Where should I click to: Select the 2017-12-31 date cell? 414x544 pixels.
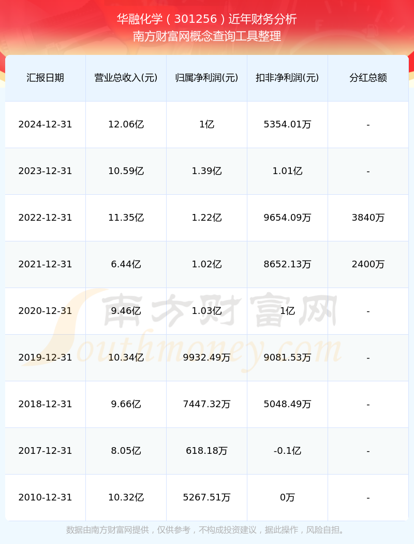pyautogui.click(x=46, y=451)
